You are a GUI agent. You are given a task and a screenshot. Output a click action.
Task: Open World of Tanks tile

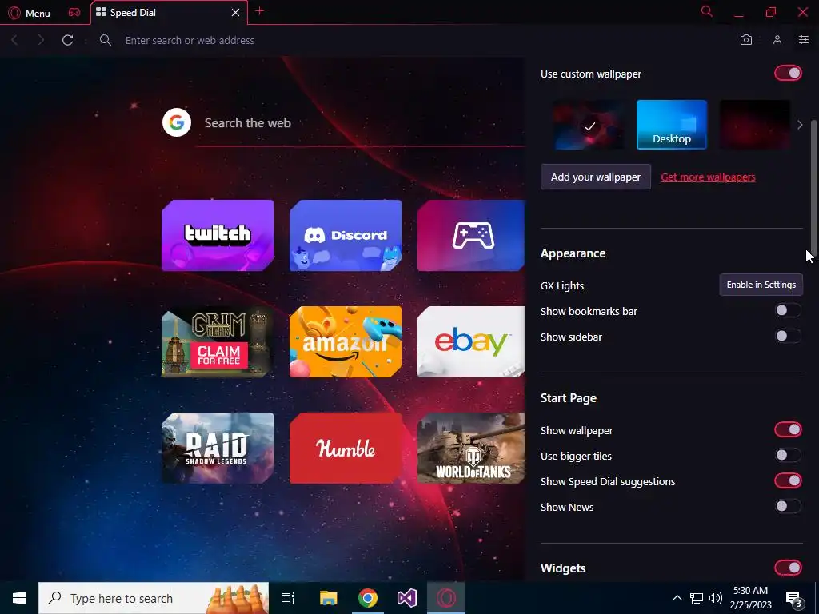[471, 449]
